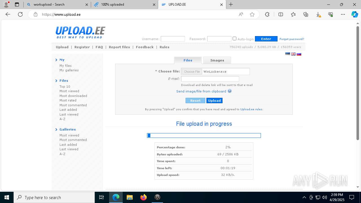Open the Browser essentials heart icon
361x203 pixels.
(331, 14)
